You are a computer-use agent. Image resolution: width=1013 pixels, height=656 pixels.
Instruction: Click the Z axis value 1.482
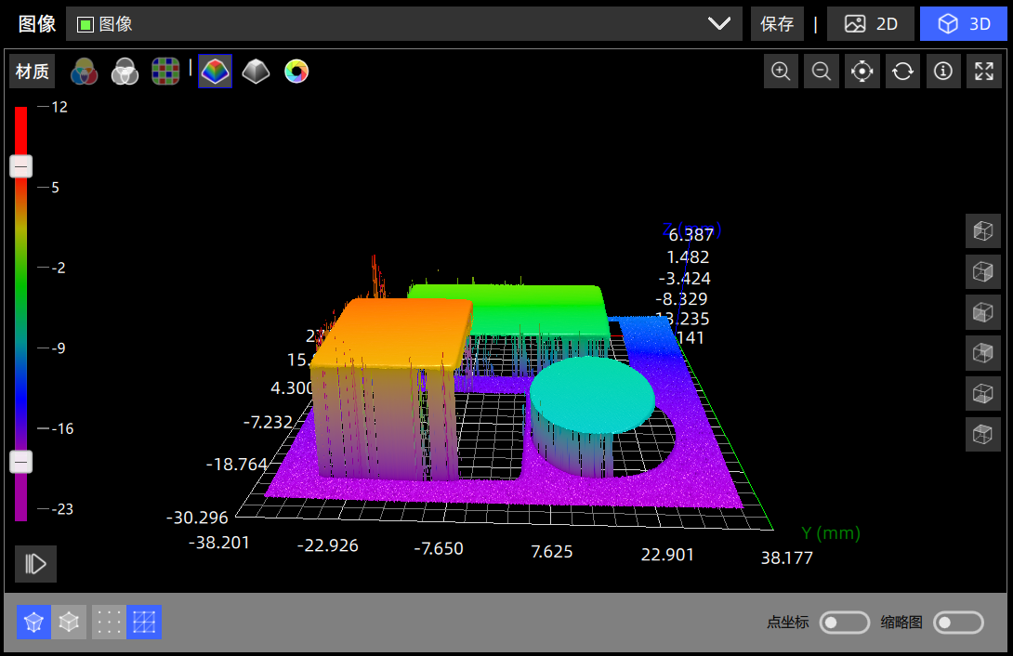pyautogui.click(x=688, y=257)
